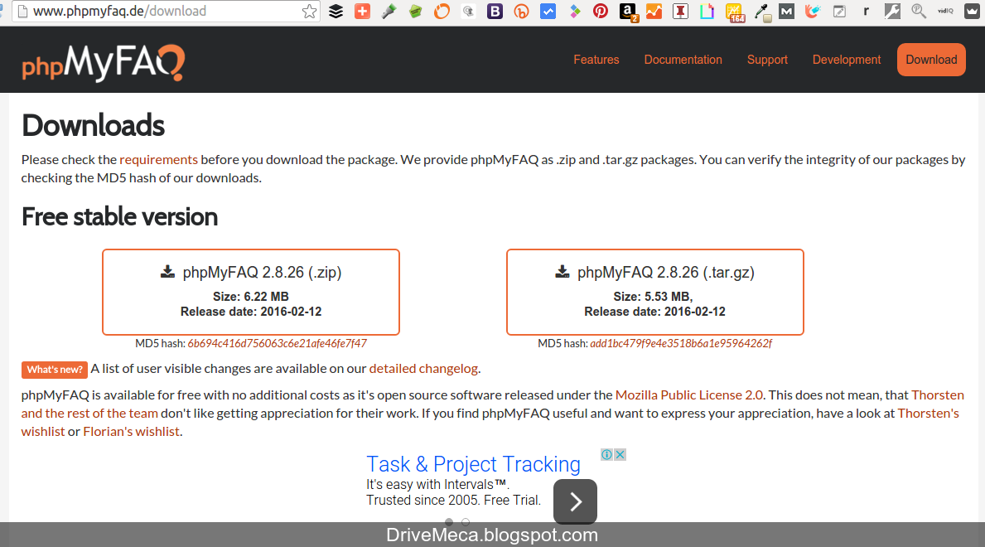This screenshot has width=985, height=547.
Task: Open the Features menu item
Action: [596, 60]
